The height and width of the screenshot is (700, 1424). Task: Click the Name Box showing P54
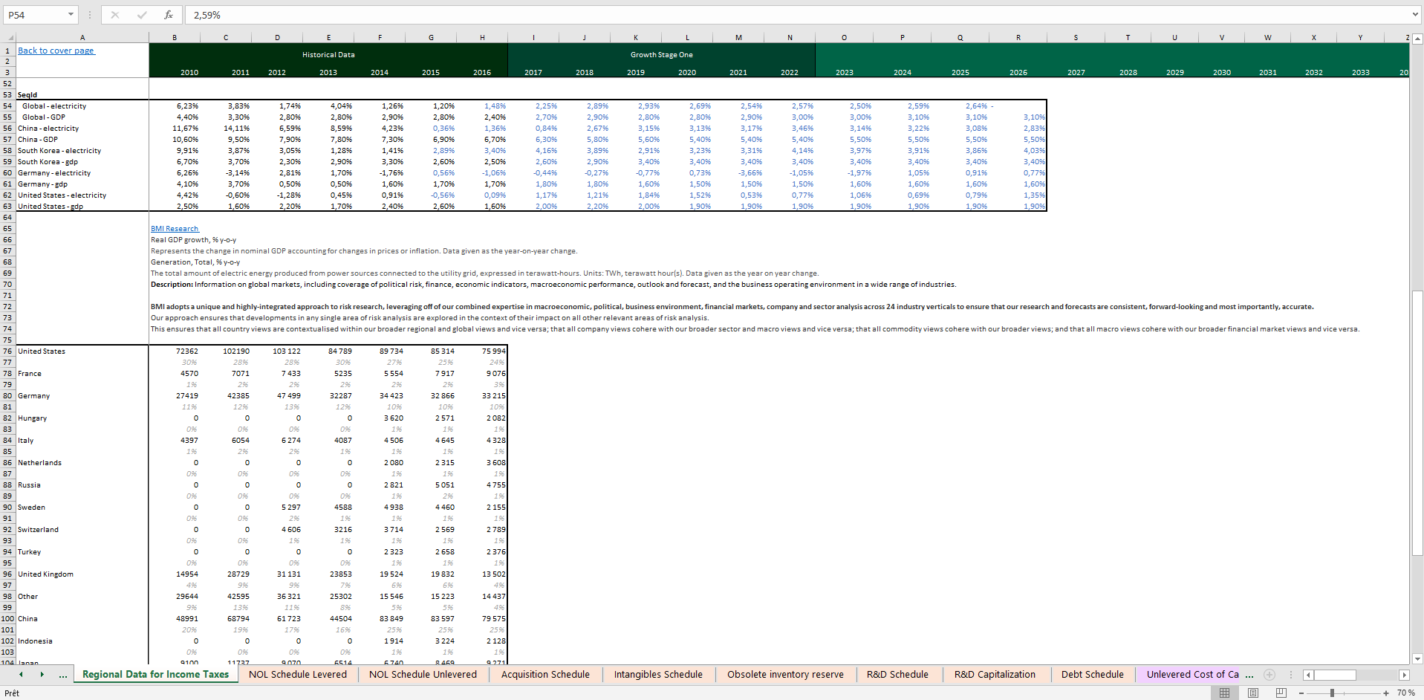tap(35, 15)
